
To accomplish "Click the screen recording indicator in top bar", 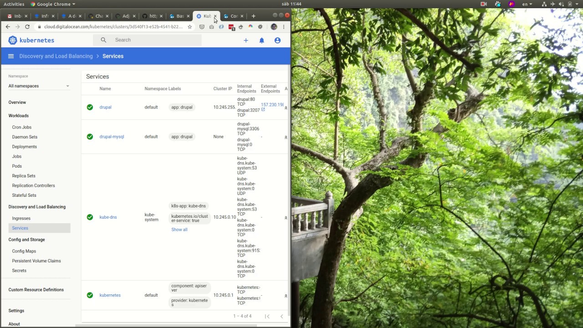I will pyautogui.click(x=484, y=4).
